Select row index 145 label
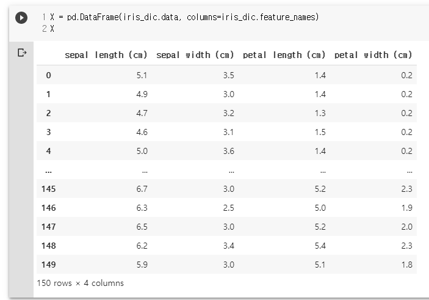This screenshot has width=429, height=300. [48, 189]
